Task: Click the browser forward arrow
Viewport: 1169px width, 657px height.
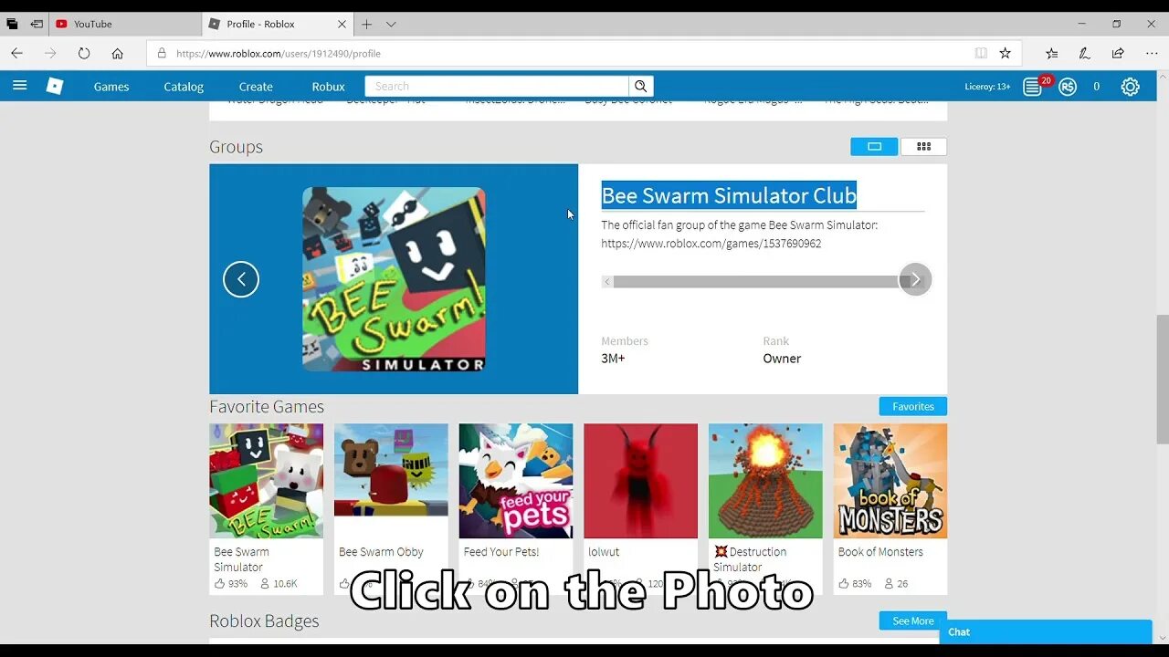Action: (x=50, y=53)
